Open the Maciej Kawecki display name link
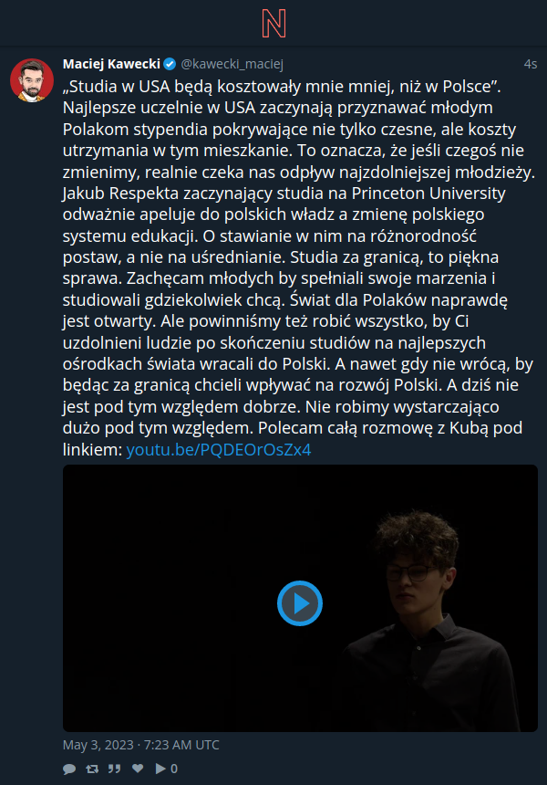This screenshot has width=547, height=785. click(111, 64)
